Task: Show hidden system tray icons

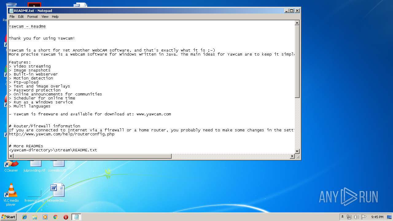Action: point(342,217)
